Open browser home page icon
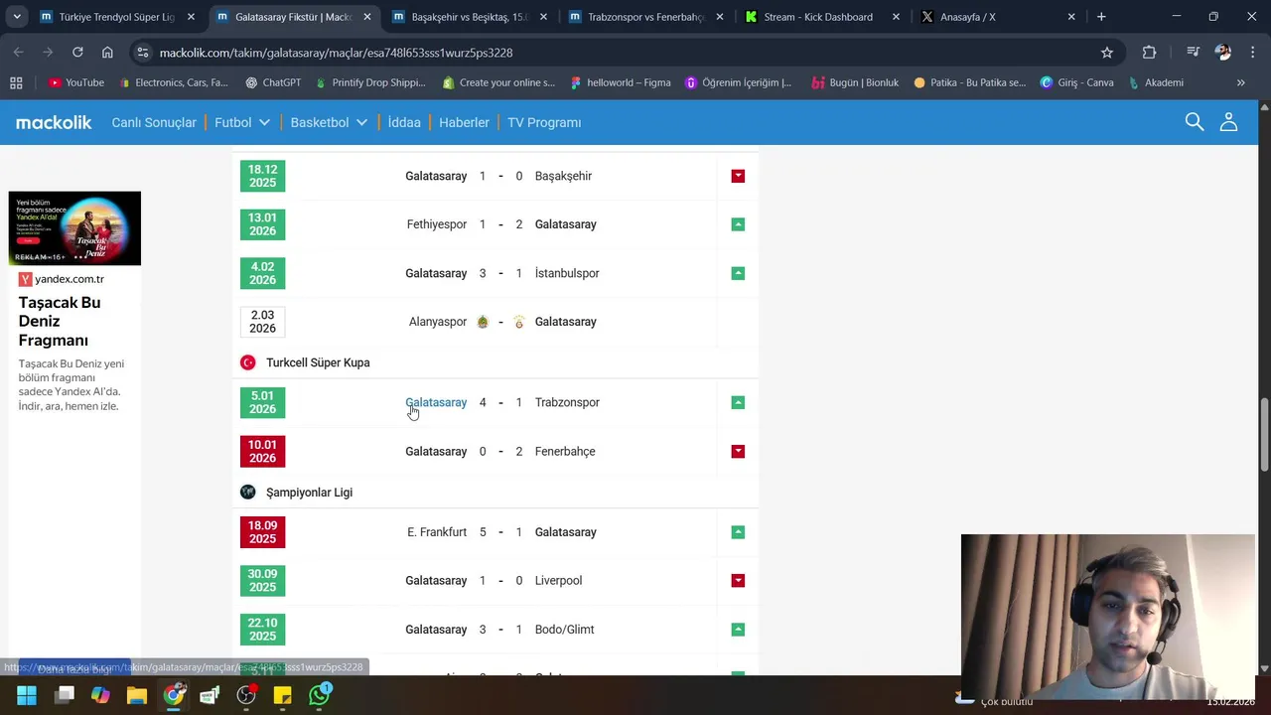1271x715 pixels. pos(107,52)
